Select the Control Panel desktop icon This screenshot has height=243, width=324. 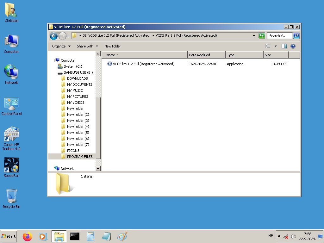[11, 106]
